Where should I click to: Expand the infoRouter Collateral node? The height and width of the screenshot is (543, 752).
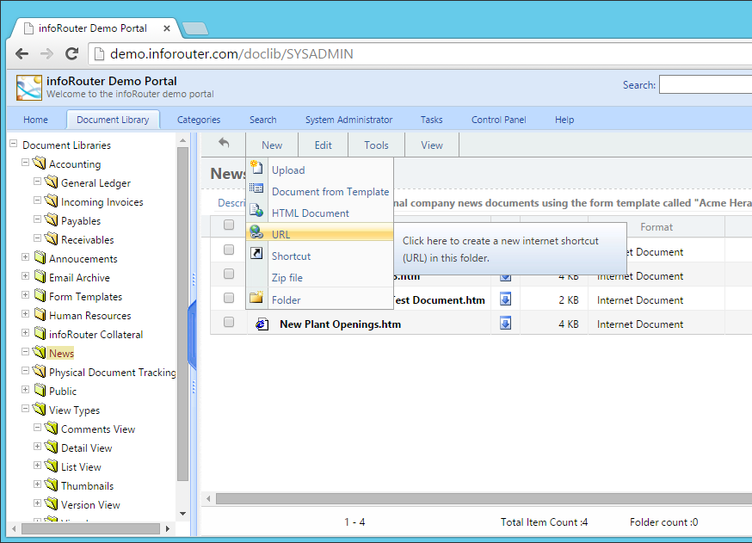[x=26, y=333]
